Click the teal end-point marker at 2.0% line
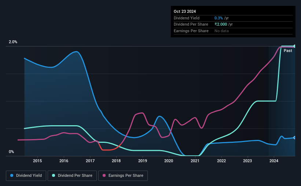 pos(294,46)
